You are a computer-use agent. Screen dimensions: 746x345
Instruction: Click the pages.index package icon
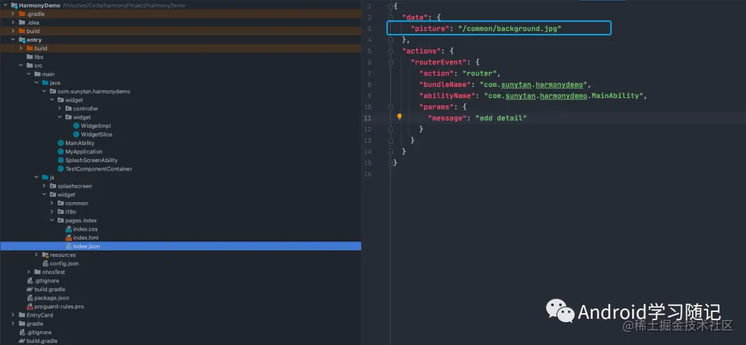tap(61, 221)
